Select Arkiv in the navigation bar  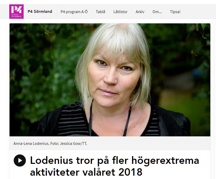140,12
